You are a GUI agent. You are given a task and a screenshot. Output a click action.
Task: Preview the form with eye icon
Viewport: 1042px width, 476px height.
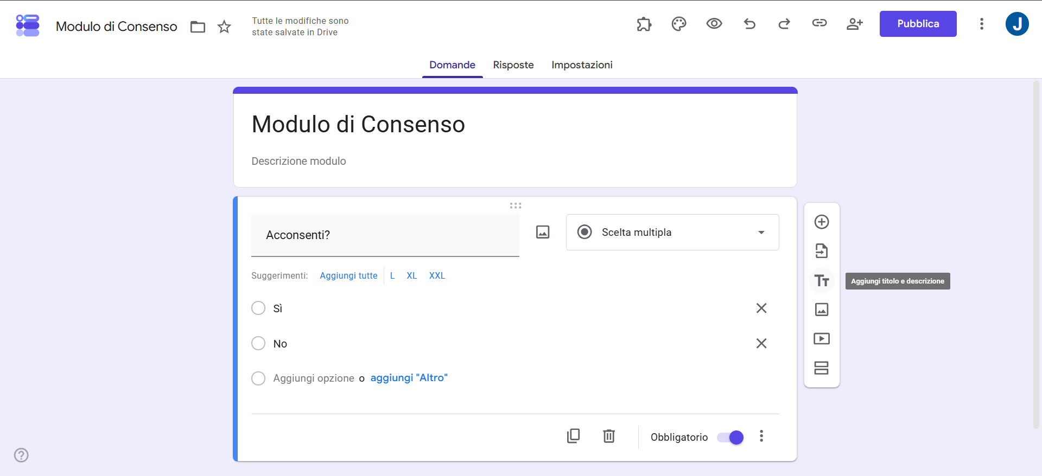pyautogui.click(x=714, y=23)
